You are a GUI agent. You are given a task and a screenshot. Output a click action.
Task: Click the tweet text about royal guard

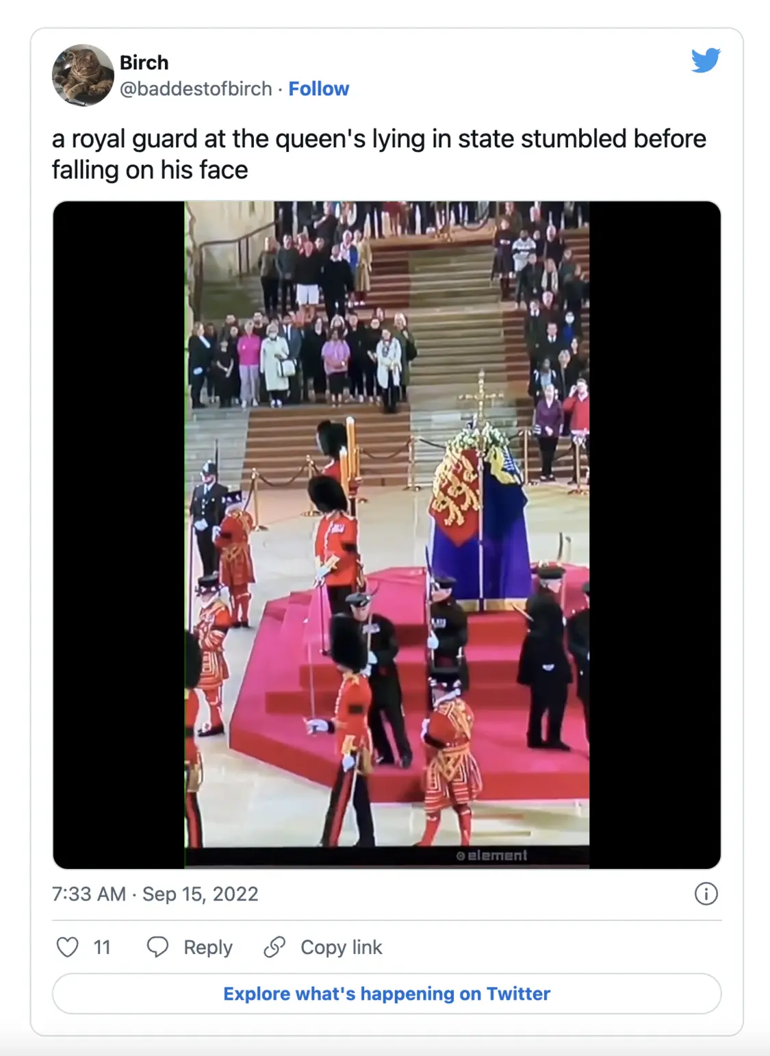tap(379, 154)
